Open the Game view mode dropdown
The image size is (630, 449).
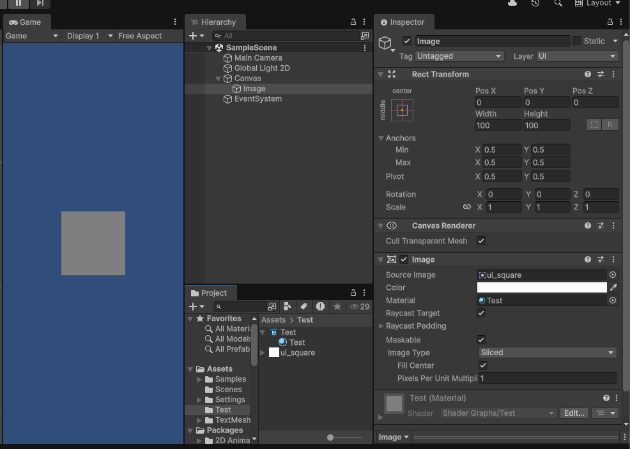31,36
